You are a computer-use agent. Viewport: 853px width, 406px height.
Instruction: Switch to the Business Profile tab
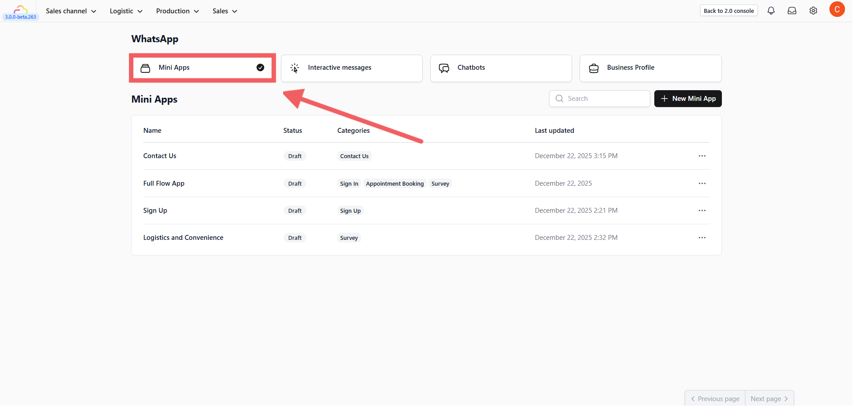(650, 68)
